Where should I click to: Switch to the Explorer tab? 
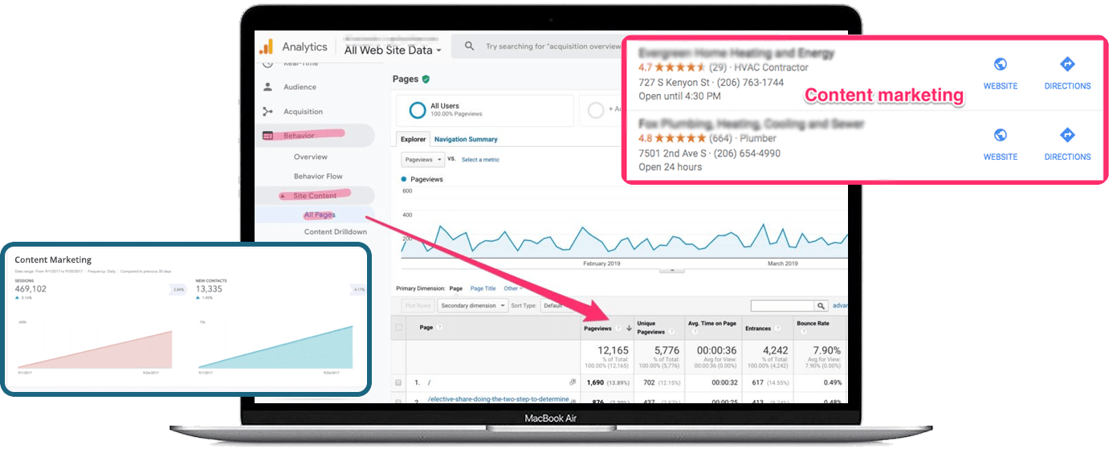click(414, 139)
